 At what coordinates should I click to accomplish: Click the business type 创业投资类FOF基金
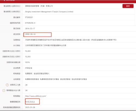(79, 79)
